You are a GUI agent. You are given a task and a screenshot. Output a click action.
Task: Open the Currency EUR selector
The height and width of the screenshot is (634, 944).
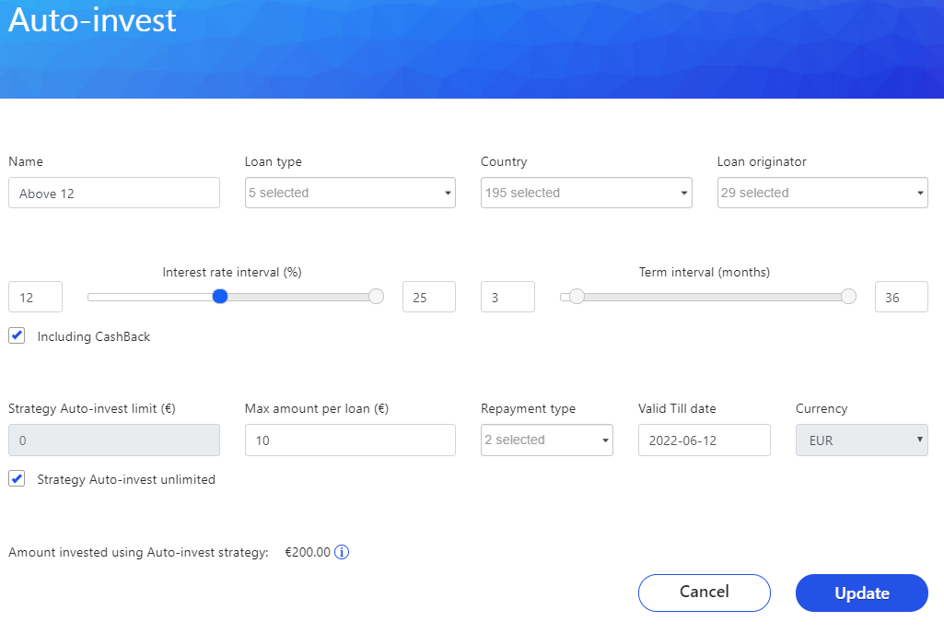pos(861,440)
